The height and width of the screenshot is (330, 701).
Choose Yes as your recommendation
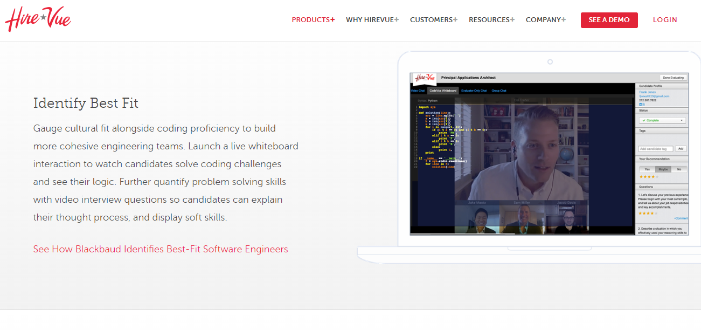click(x=647, y=169)
